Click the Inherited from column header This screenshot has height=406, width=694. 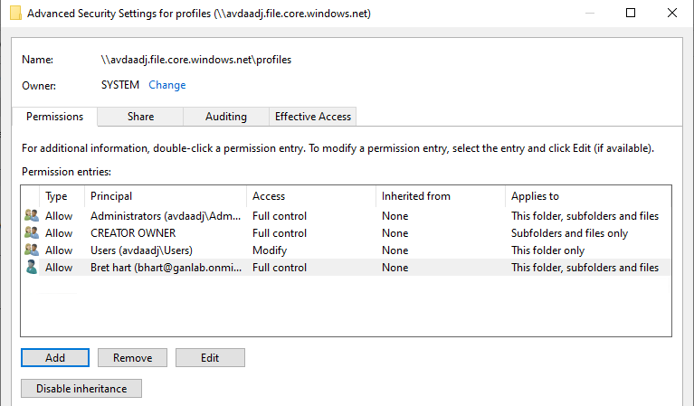(439, 196)
